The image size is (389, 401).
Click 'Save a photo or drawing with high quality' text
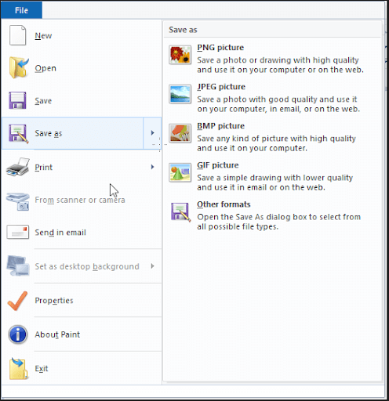tap(278, 60)
